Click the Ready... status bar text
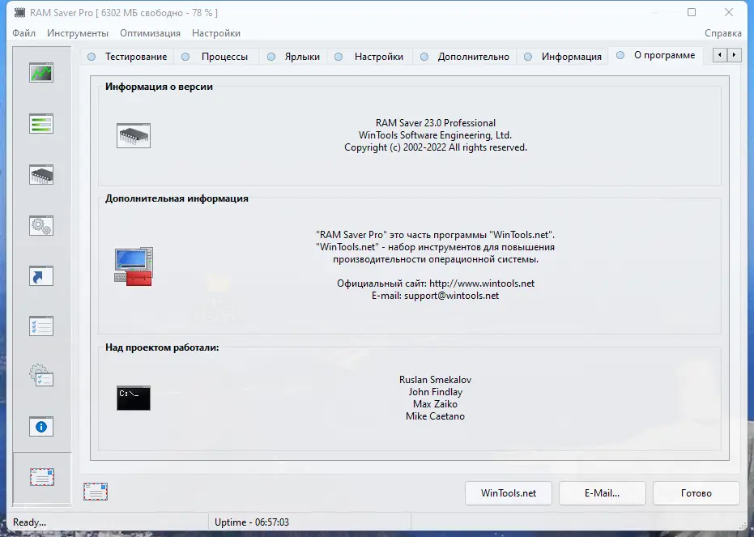 [29, 522]
